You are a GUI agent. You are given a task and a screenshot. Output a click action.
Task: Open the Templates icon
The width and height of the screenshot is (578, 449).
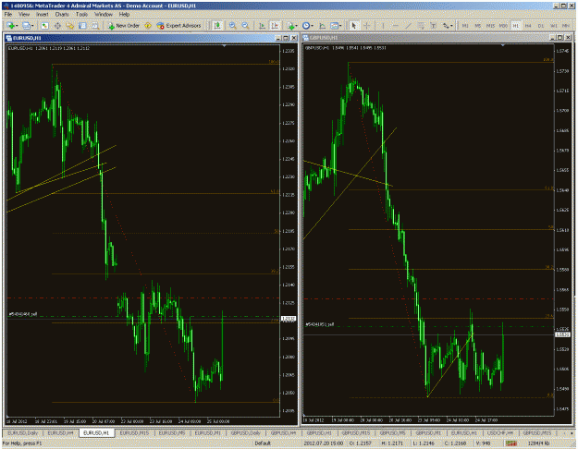coord(334,26)
